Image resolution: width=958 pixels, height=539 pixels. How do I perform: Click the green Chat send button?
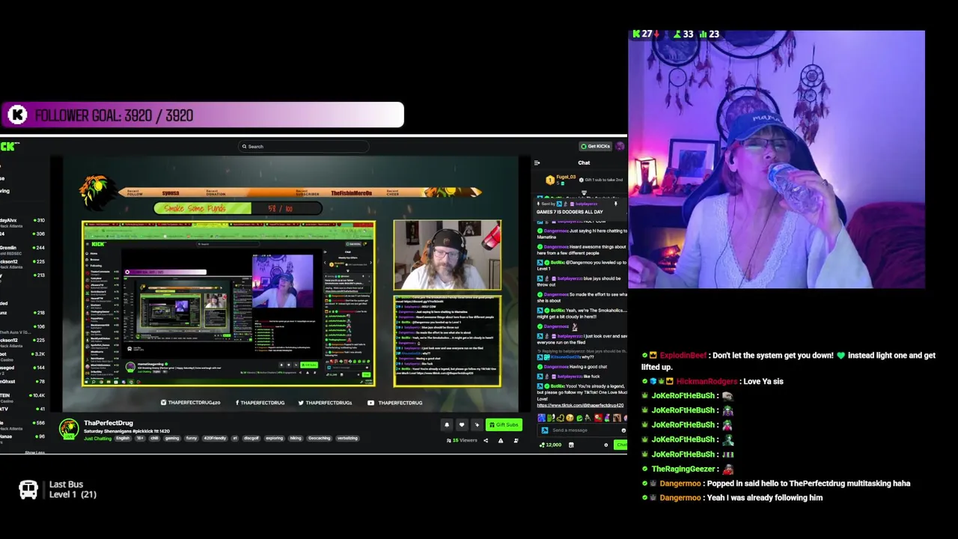620,445
